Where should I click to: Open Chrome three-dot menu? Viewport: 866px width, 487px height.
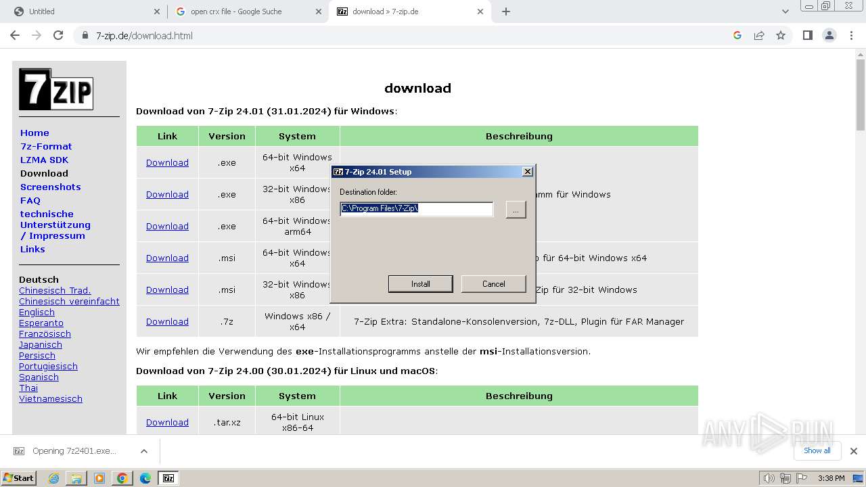(x=851, y=35)
